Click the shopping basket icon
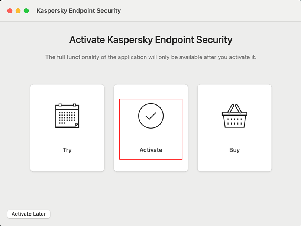This screenshot has width=301, height=226. (234, 116)
